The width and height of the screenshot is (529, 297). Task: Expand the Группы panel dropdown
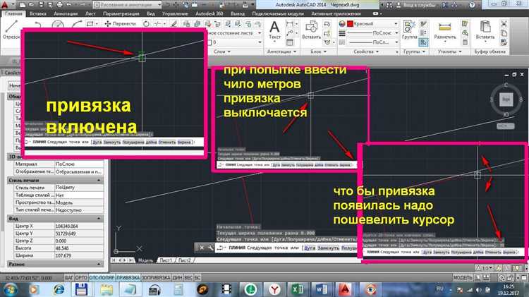tap(414, 51)
